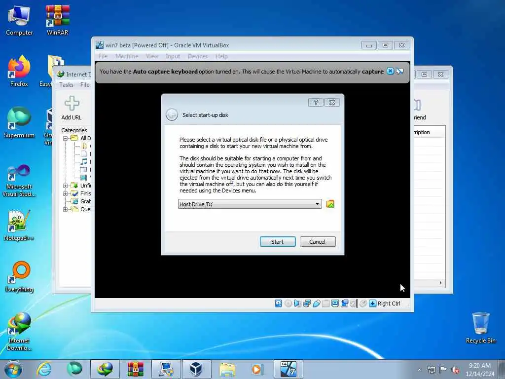Expand the Queues category in IDM tree
This screenshot has width=505, height=379.
pos(65,209)
